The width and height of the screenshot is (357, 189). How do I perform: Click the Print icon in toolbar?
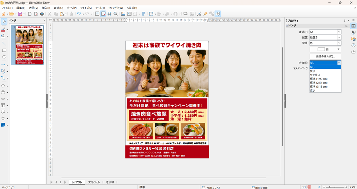point(42,14)
